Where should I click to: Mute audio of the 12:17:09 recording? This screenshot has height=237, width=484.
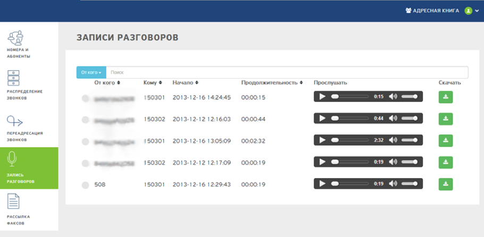[x=393, y=162]
